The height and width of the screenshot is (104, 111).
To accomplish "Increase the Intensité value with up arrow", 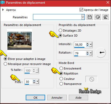I will (87, 44).
